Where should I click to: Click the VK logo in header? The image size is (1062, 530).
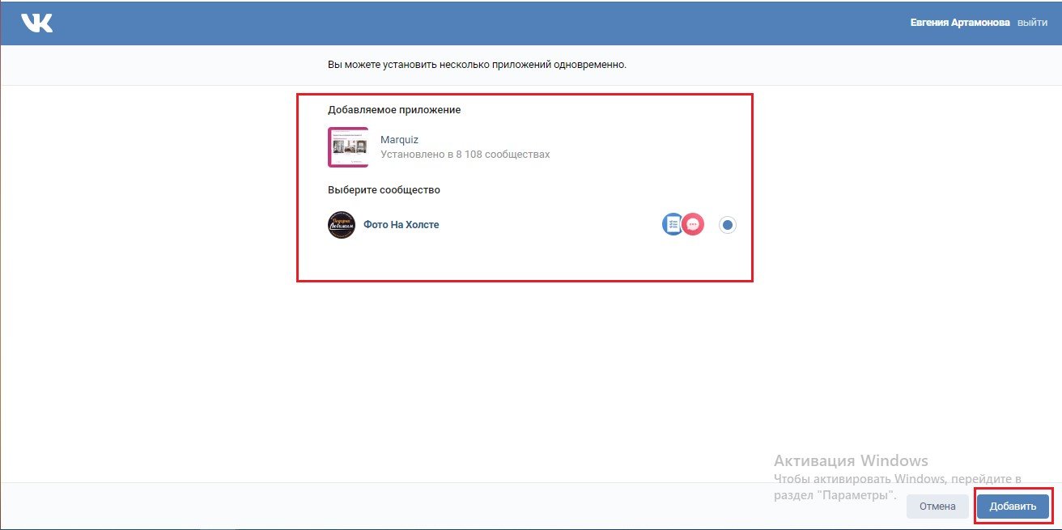click(36, 23)
